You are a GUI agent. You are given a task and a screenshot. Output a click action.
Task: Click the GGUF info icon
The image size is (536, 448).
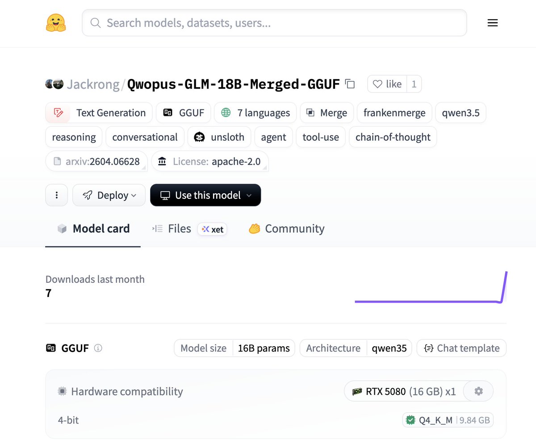(98, 348)
